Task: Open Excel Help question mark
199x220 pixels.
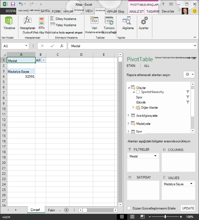Action: (x=163, y=4)
